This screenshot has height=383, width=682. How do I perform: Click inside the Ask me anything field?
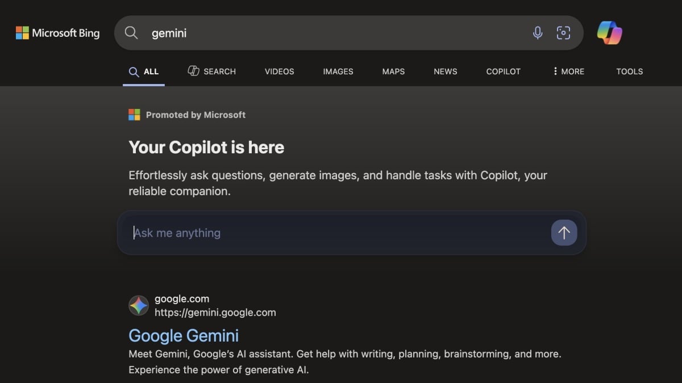point(284,233)
